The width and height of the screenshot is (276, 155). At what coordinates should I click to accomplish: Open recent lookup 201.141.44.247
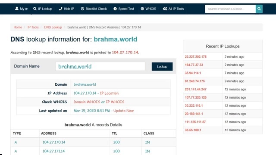coord(195,89)
